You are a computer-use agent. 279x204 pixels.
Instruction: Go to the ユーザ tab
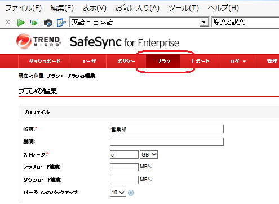[88, 62]
